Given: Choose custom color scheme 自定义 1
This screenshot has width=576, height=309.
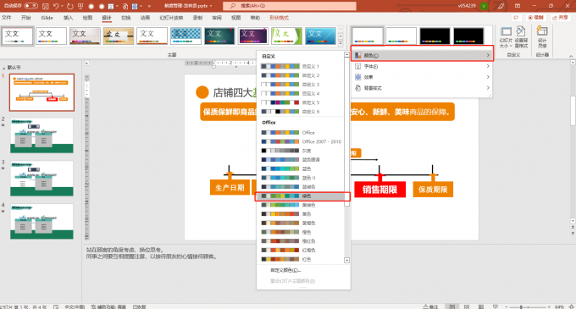Looking at the screenshot, I should [302, 66].
